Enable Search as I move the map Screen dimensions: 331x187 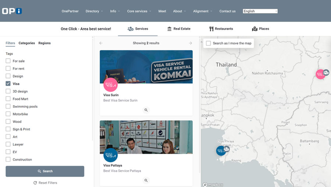coord(209,43)
